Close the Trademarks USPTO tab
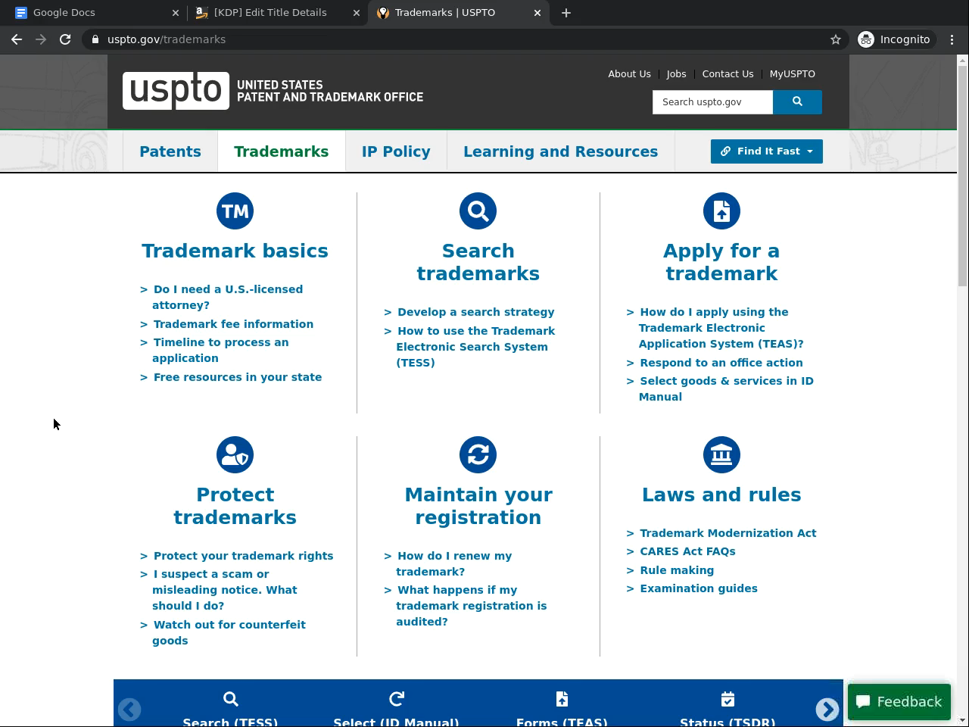Viewport: 969px width, 727px height. (537, 13)
